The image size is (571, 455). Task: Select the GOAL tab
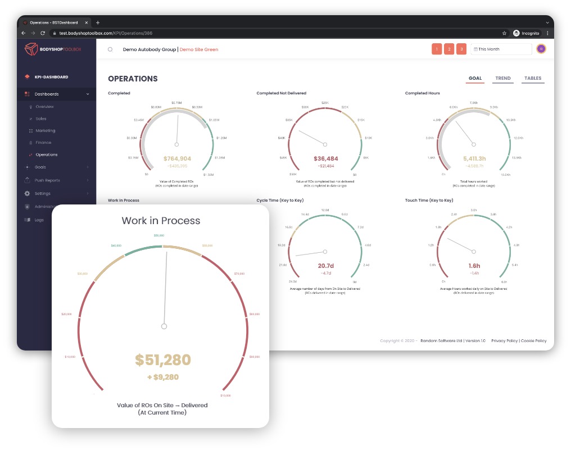tap(475, 79)
